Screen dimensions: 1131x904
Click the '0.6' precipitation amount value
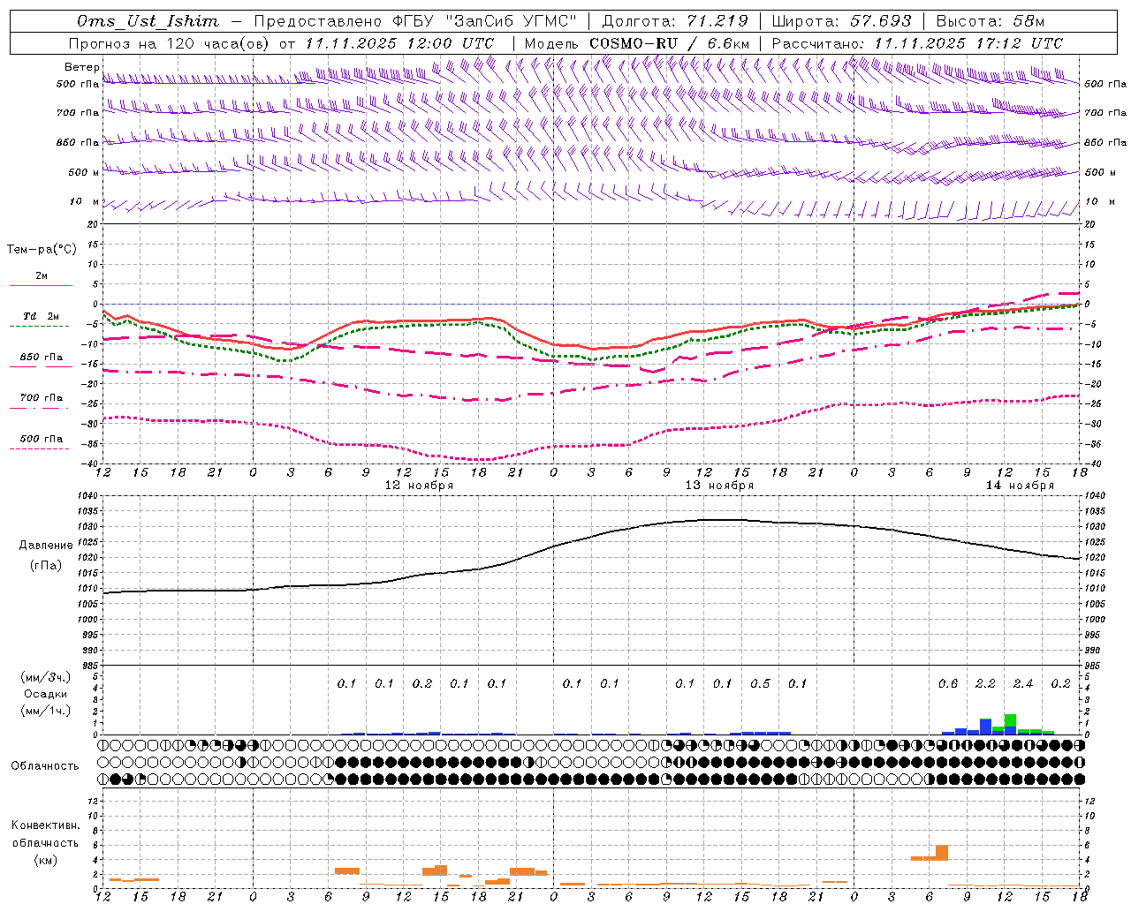pos(947,684)
